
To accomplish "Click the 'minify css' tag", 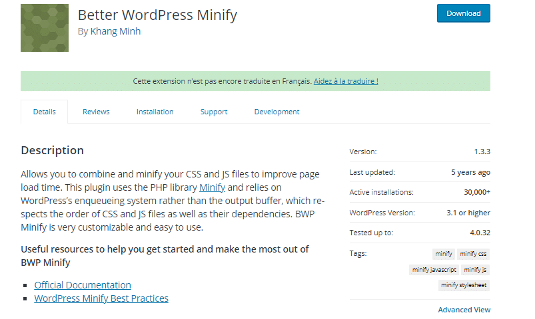I will [473, 254].
